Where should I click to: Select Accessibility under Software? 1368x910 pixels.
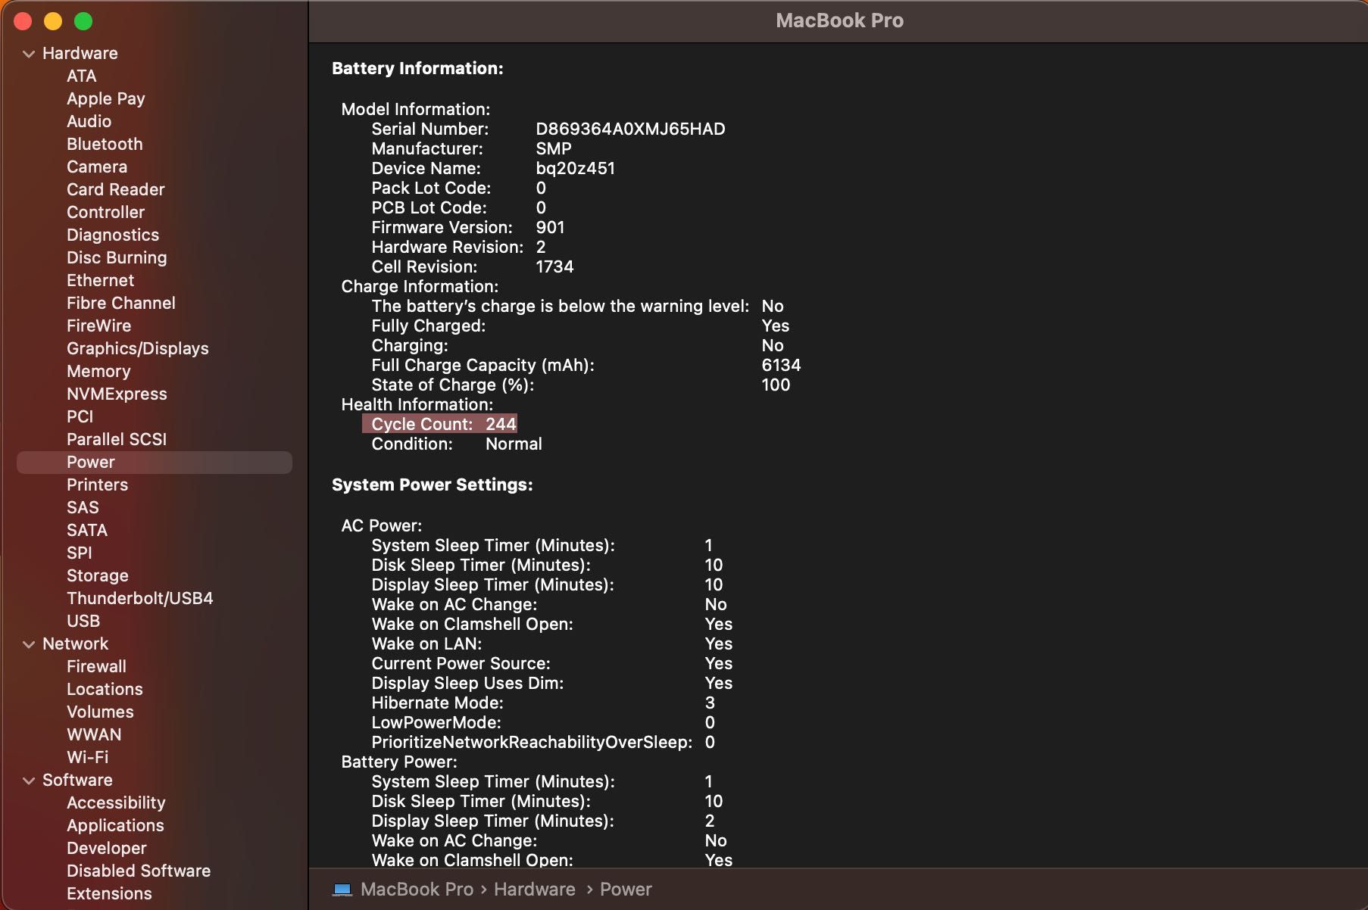116,802
